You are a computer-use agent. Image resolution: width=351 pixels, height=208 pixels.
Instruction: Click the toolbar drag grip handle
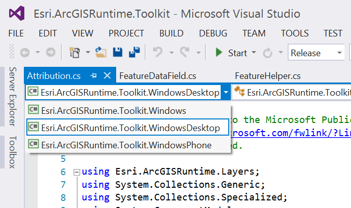point(12,52)
